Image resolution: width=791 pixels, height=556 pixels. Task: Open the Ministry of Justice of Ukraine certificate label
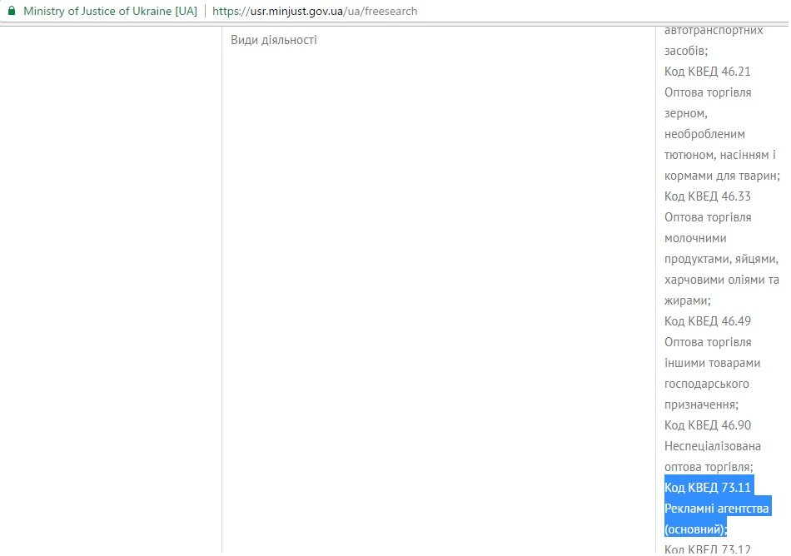110,12
